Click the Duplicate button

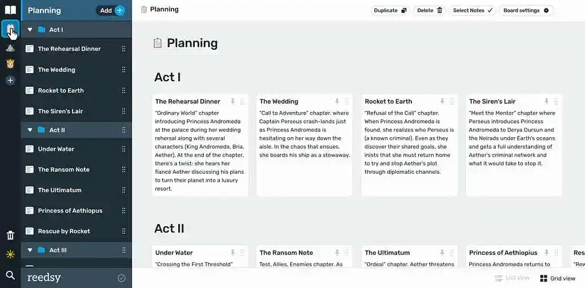390,10
